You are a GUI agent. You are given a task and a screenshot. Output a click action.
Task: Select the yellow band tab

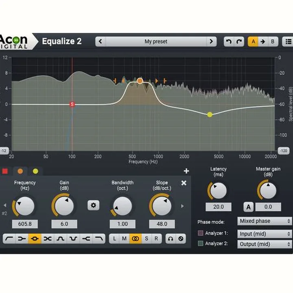coord(35,171)
